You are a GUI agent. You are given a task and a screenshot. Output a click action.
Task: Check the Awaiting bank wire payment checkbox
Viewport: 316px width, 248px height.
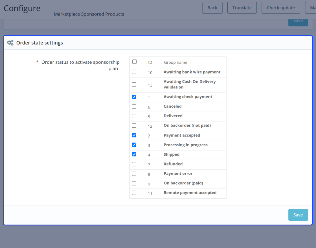point(134,72)
